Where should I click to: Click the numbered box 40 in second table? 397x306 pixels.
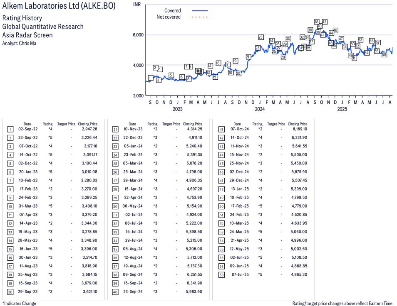(x=115, y=292)
